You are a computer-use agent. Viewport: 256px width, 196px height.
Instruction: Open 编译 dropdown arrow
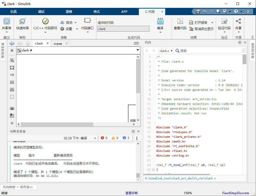(x=160, y=32)
